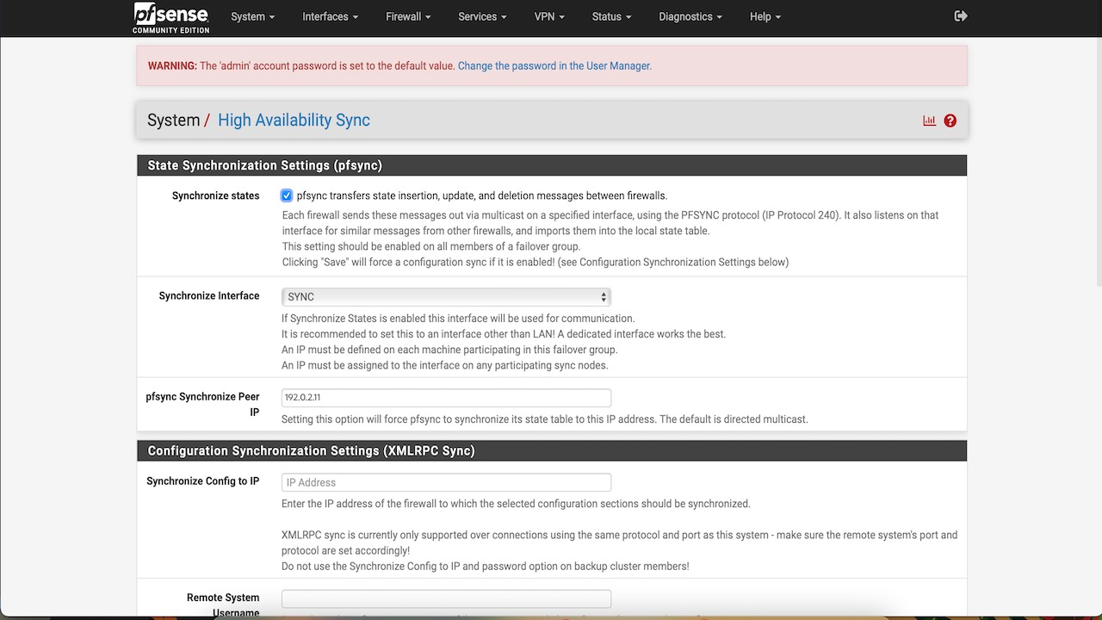The image size is (1102, 620).
Task: Open the Synchronize Interface dropdown
Action: [445, 296]
